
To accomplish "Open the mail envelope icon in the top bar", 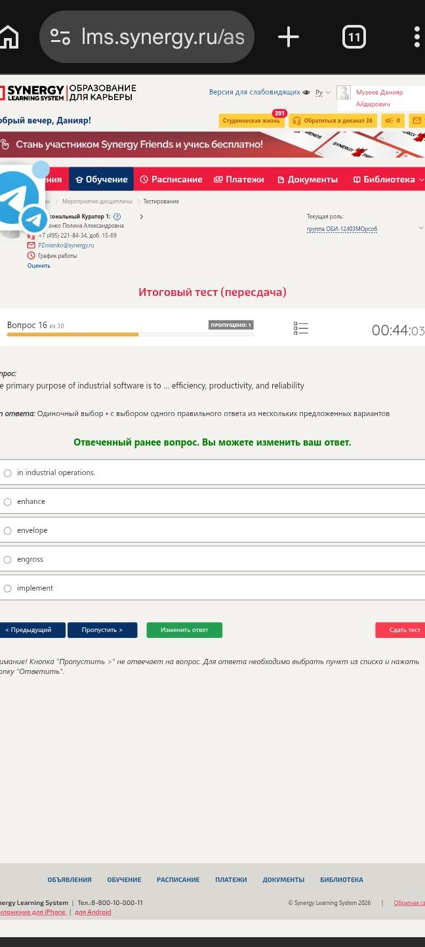I will (x=417, y=121).
